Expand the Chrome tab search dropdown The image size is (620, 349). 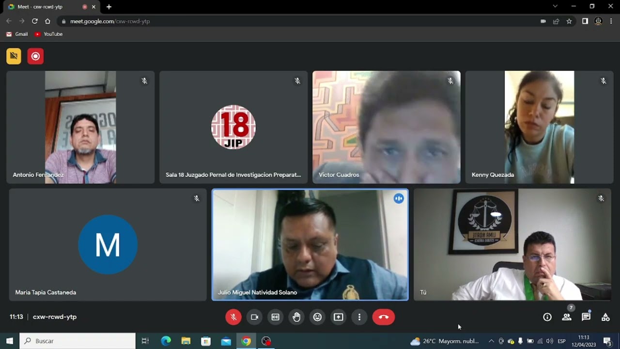tap(555, 6)
